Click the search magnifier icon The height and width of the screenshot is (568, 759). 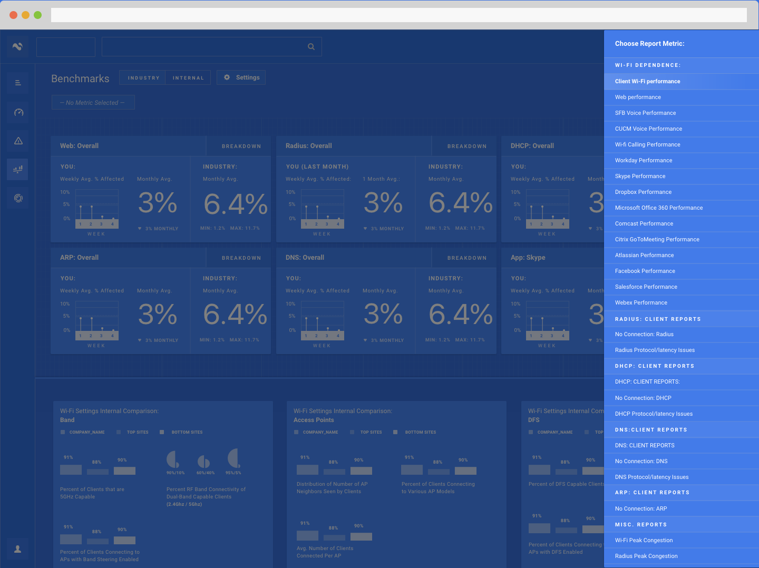311,47
